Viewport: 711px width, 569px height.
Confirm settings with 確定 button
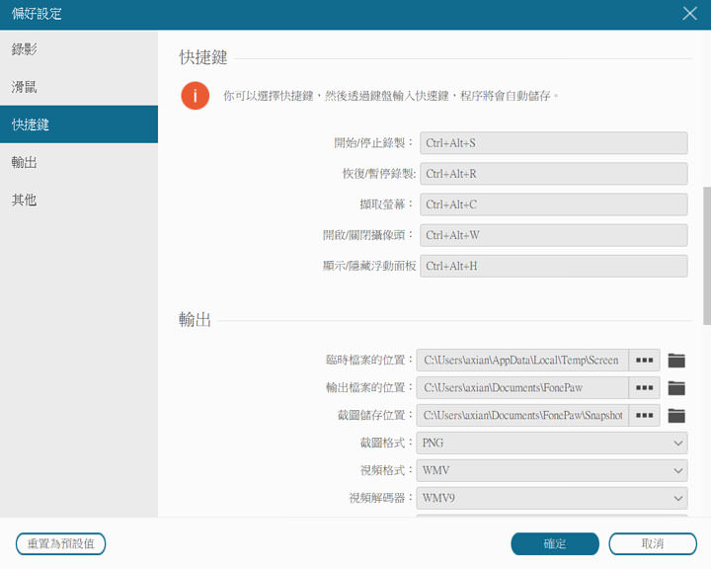point(555,543)
